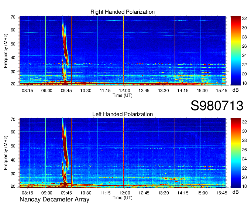Viewport: 251px width, 204px height.
Task: Click 50 MHz tick of Left Handed plot
Action: (13, 146)
